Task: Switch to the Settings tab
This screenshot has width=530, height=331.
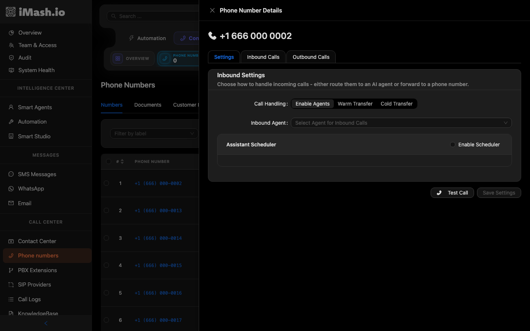Action: click(224, 57)
